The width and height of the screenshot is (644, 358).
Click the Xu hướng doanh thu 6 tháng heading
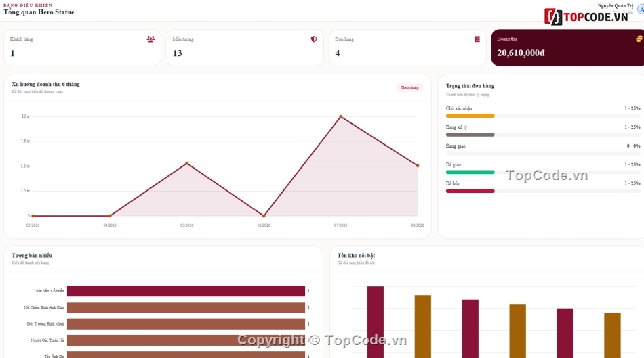(45, 84)
